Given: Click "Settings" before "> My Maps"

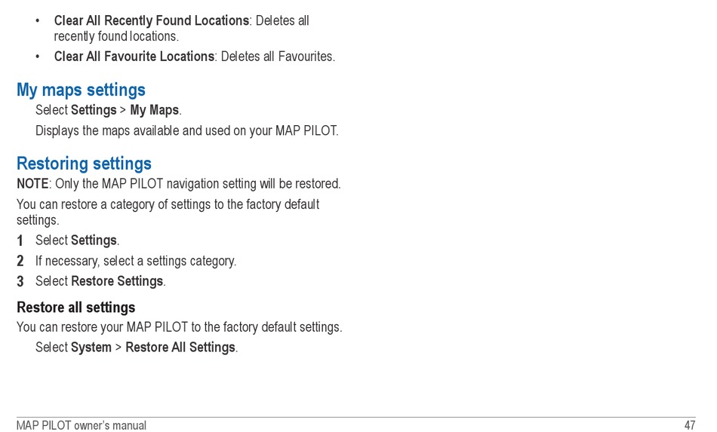Looking at the screenshot, I should [x=94, y=110].
